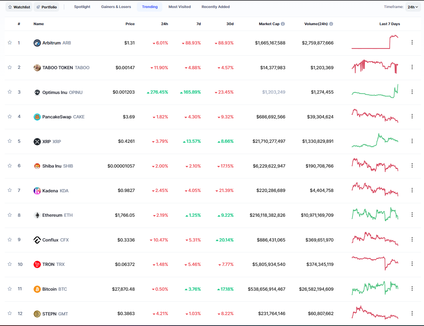Switch to the Recently Added tab
This screenshot has height=326, width=424.
[216, 7]
